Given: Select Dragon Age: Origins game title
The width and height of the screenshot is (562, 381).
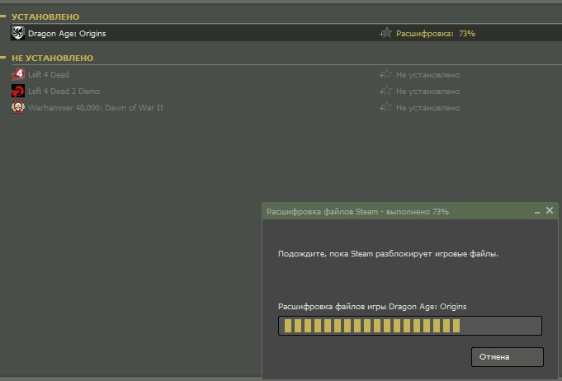Looking at the screenshot, I should [67, 34].
